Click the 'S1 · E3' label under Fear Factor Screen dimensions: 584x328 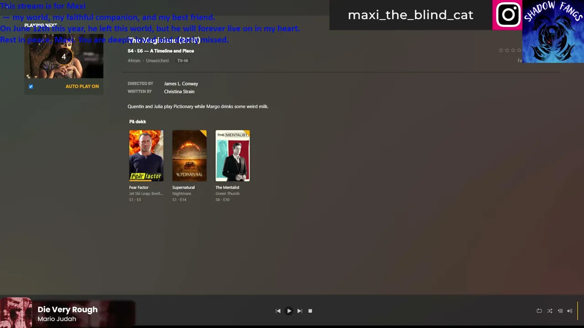pos(135,200)
